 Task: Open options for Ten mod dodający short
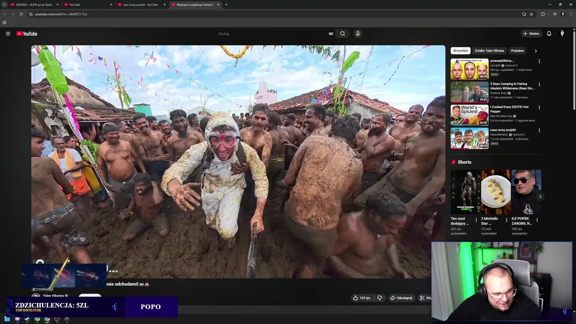coord(476,220)
